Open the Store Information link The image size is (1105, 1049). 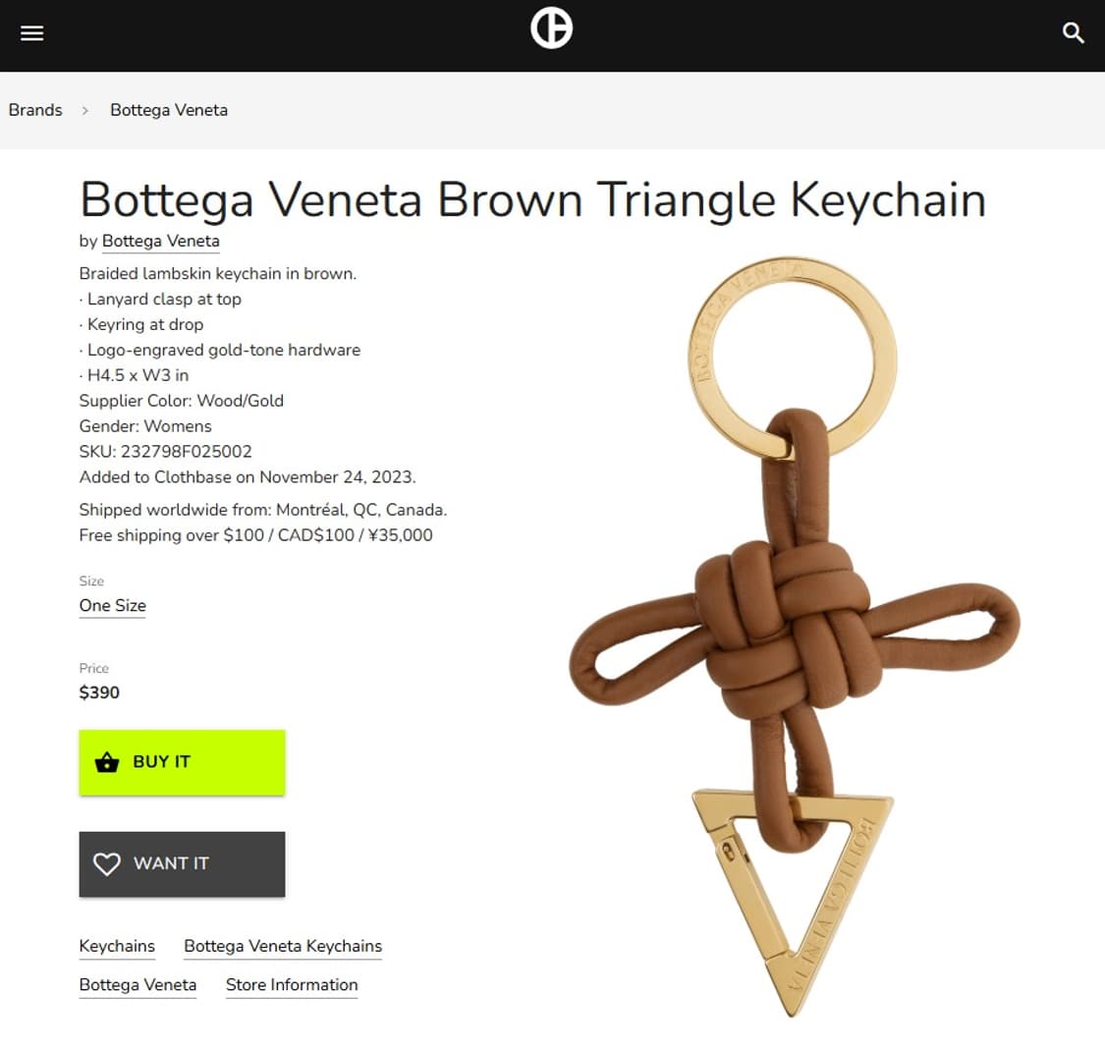pyautogui.click(x=292, y=984)
